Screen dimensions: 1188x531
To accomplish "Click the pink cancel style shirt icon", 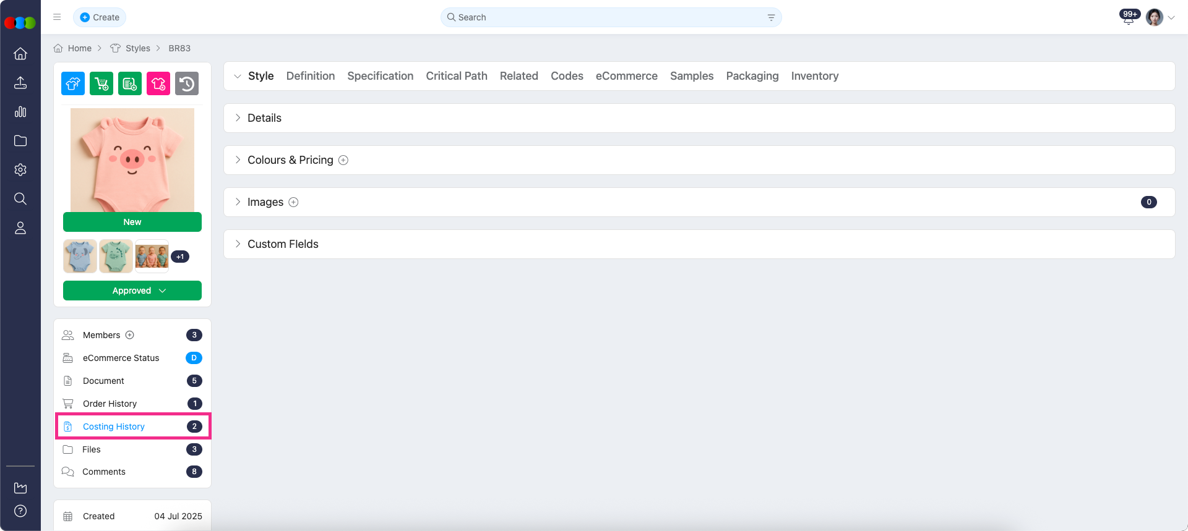I will click(158, 83).
